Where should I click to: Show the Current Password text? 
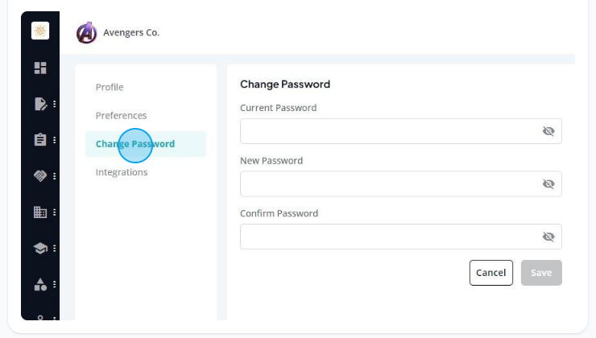pos(548,131)
